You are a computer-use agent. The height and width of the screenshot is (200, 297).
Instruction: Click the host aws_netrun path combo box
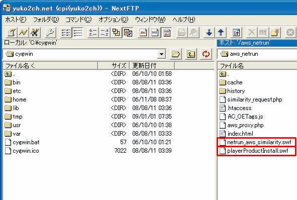tap(257, 54)
